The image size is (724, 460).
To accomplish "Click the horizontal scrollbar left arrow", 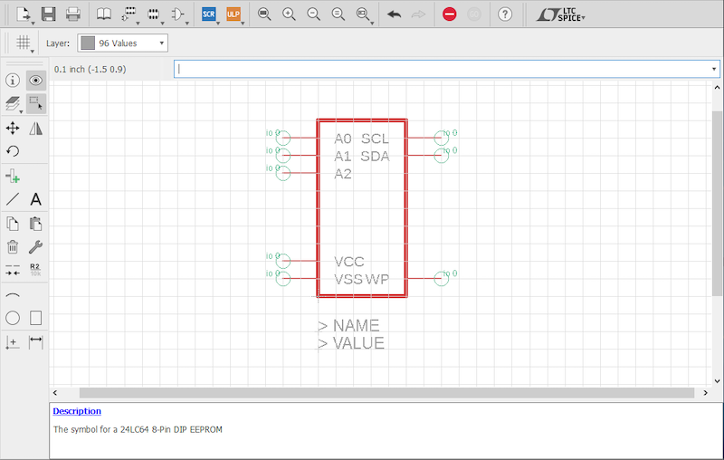I will click(55, 393).
